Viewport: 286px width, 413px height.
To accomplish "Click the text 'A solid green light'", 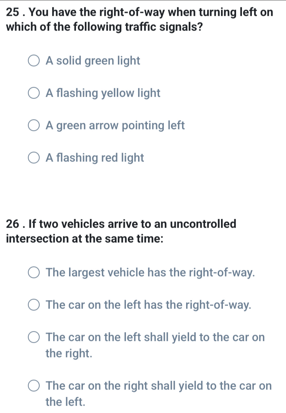I will tap(93, 60).
